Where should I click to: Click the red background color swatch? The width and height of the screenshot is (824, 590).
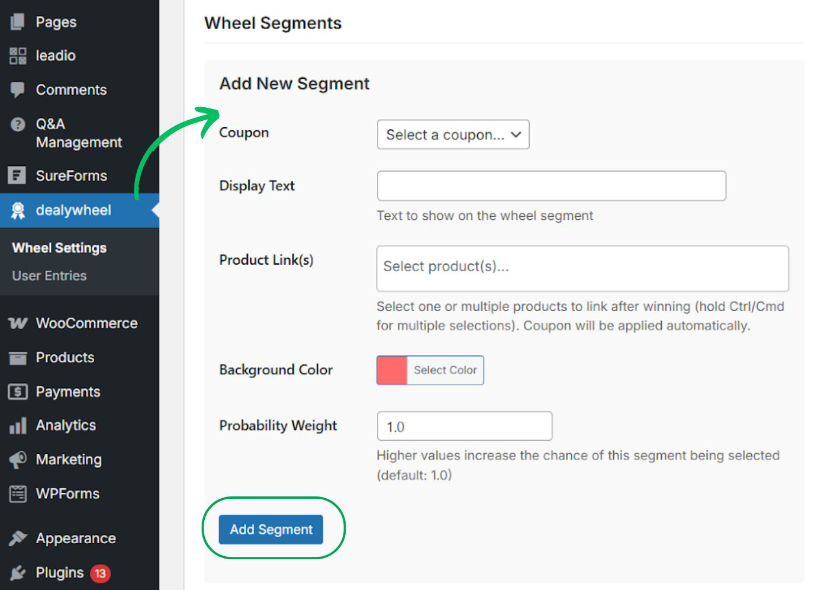tap(392, 370)
